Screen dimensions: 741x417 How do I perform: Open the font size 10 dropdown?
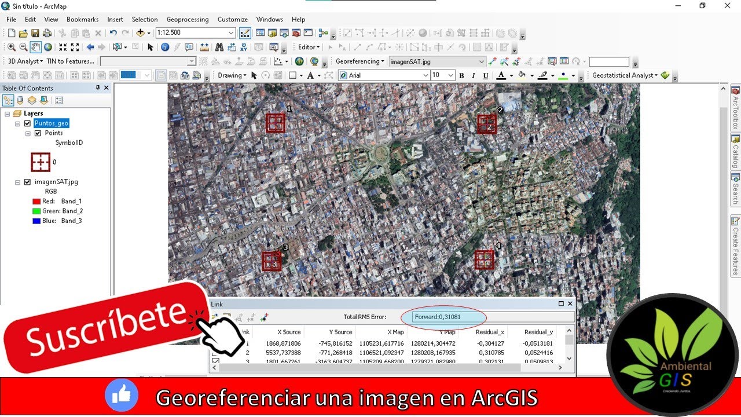click(452, 75)
